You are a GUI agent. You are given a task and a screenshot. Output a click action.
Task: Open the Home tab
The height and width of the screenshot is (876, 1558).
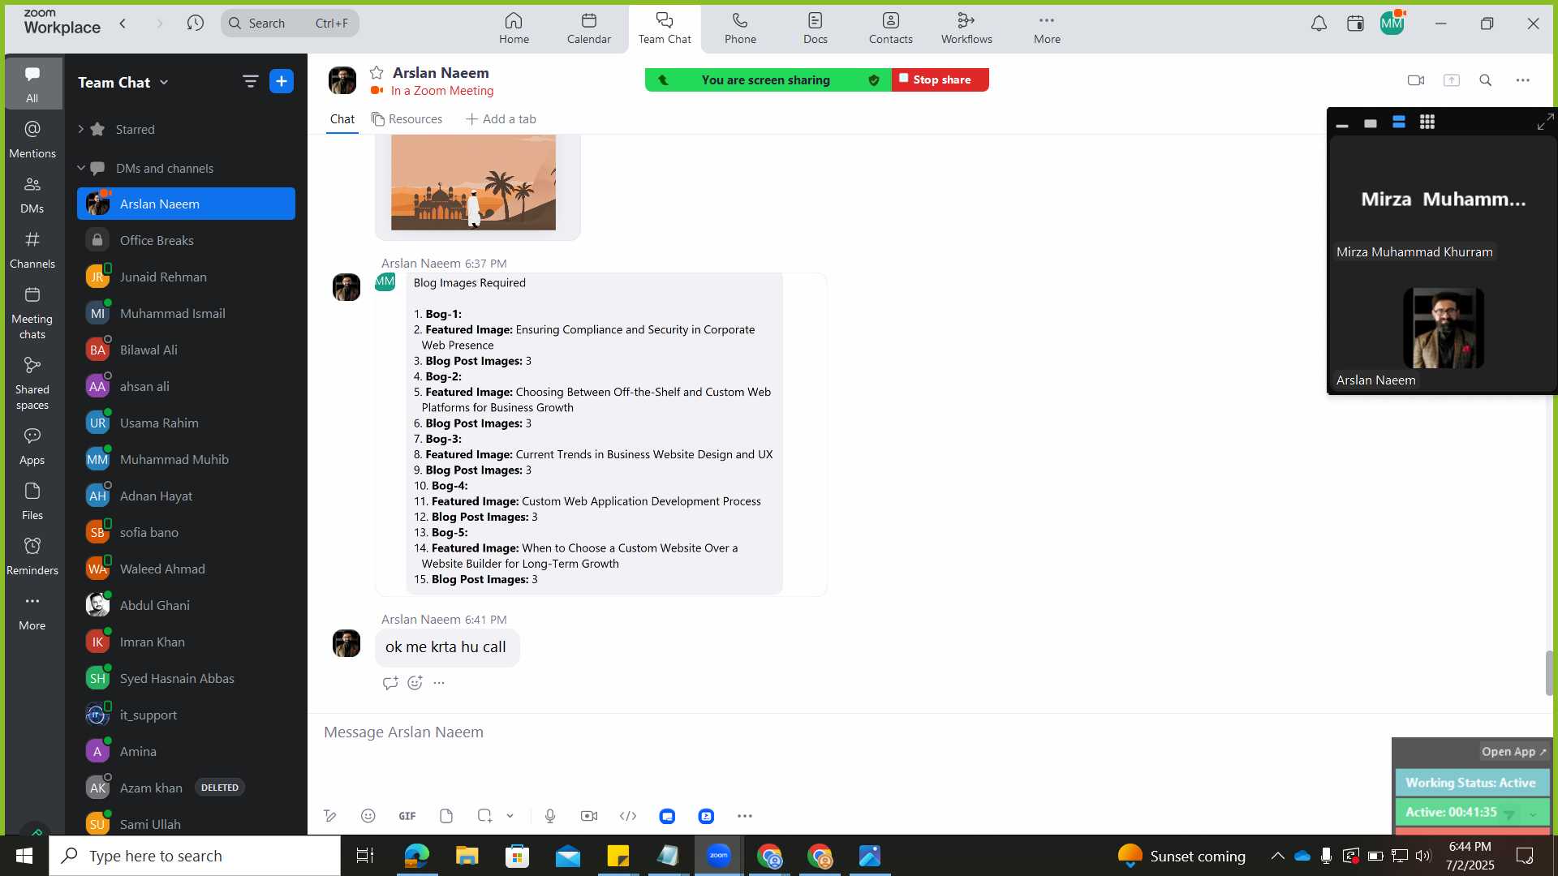click(514, 28)
